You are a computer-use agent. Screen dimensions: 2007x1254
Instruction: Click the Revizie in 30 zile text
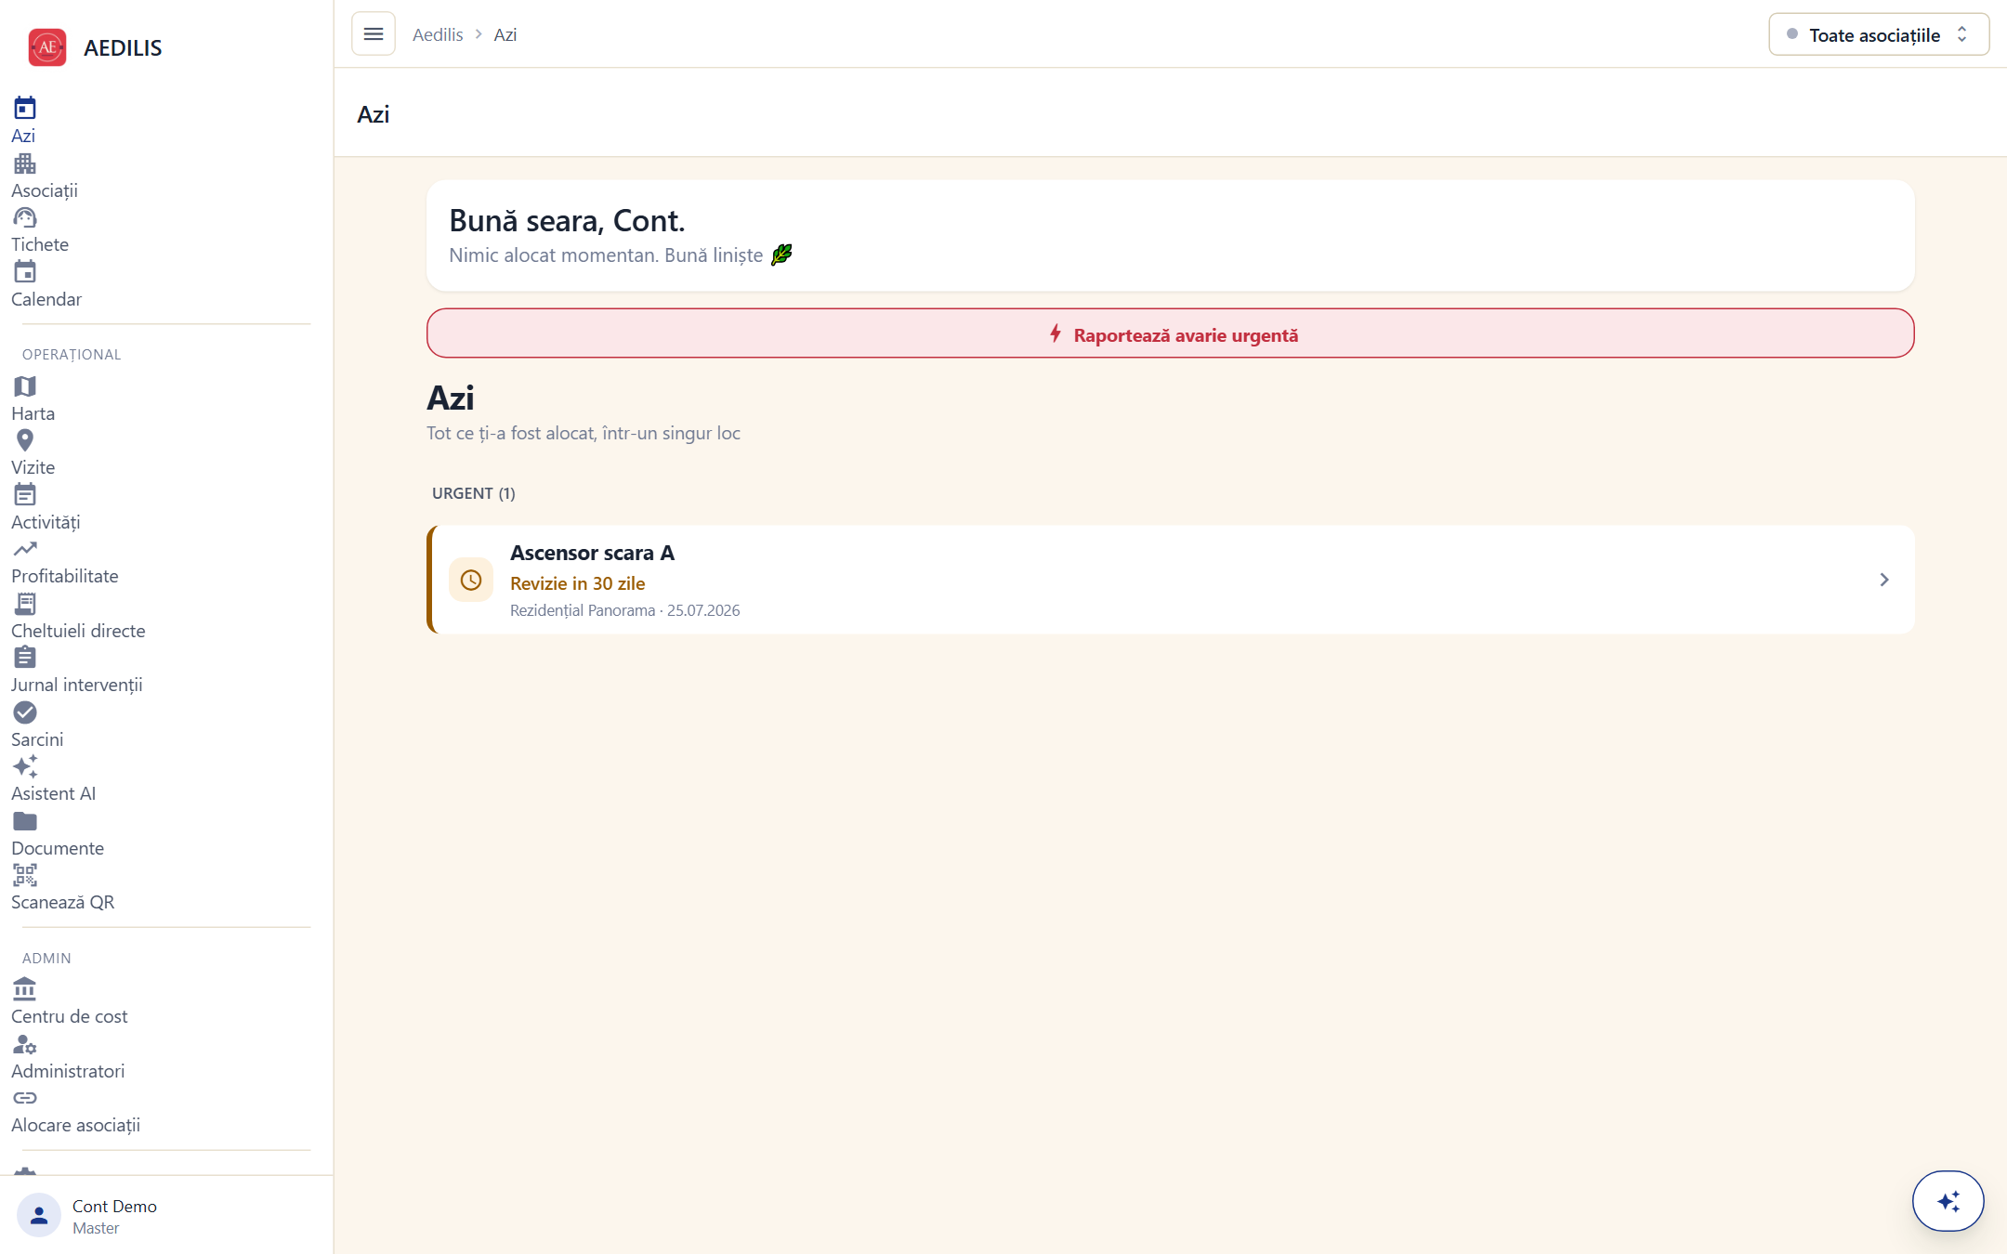pyautogui.click(x=578, y=583)
